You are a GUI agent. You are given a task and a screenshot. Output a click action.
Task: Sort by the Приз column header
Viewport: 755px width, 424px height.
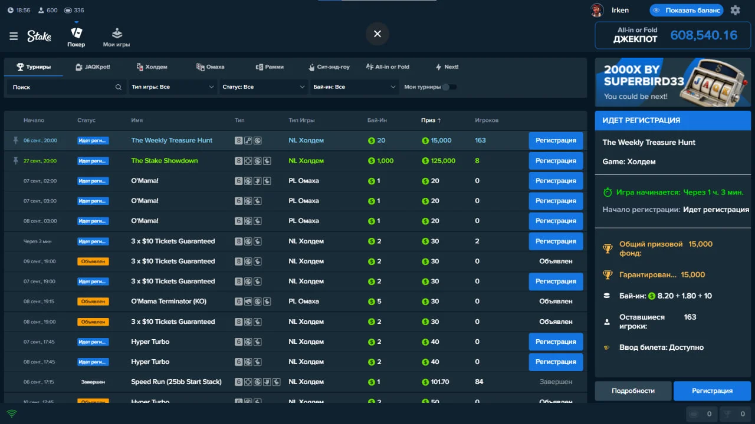(431, 120)
